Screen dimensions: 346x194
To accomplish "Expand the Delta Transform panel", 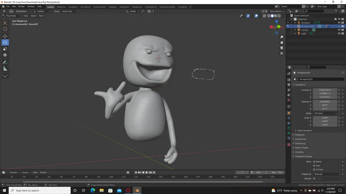I will tap(304, 131).
